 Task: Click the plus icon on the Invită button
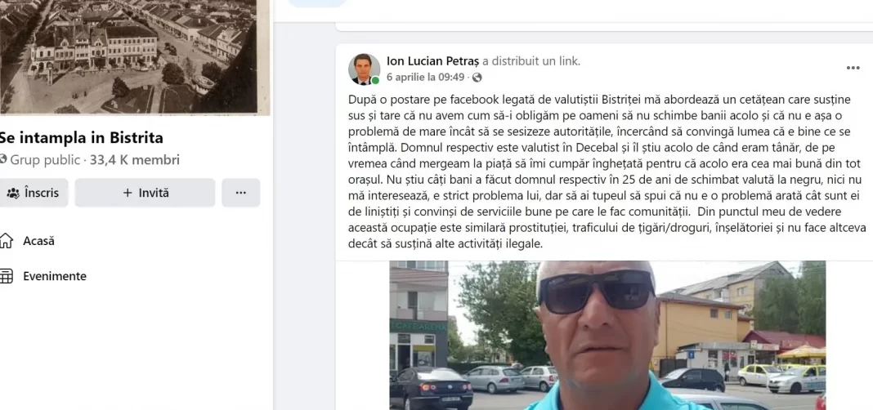(128, 193)
